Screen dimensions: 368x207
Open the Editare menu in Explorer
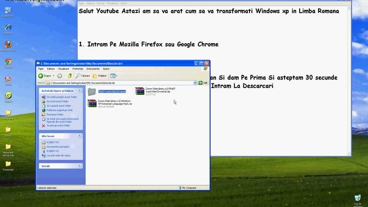[51, 69]
